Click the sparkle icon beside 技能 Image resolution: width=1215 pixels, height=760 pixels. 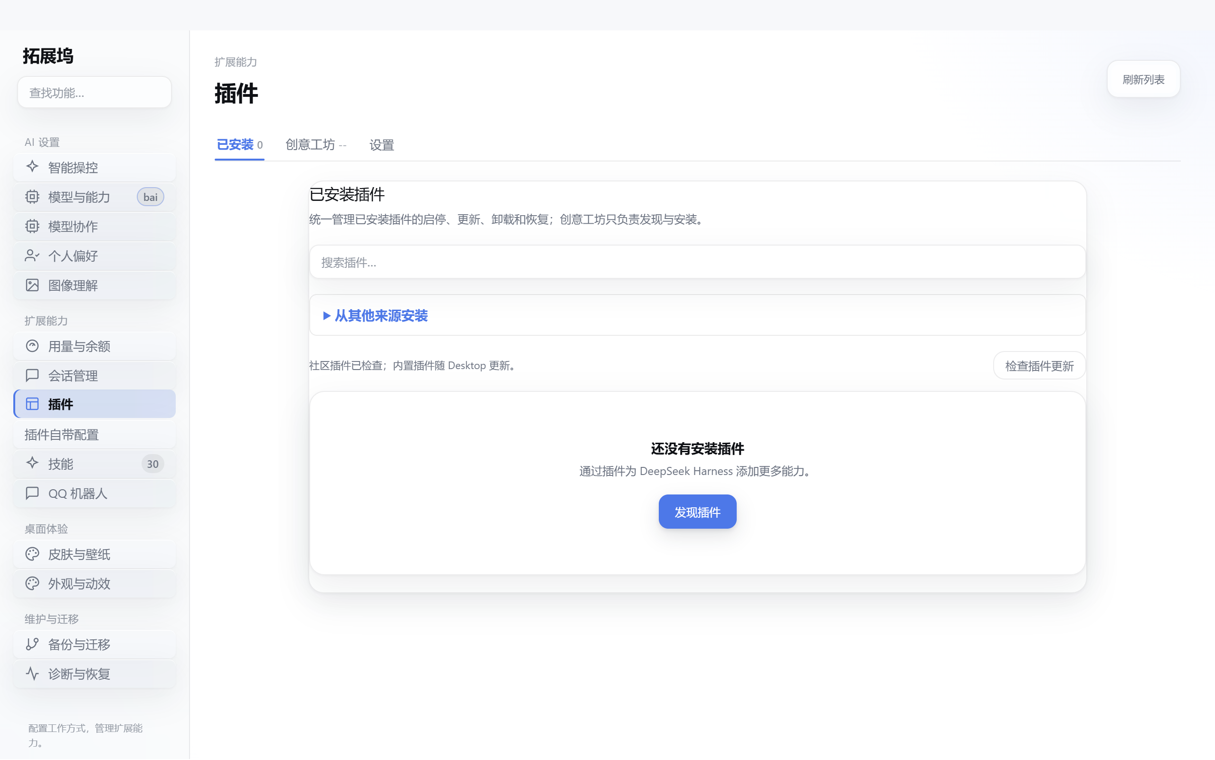pos(32,464)
